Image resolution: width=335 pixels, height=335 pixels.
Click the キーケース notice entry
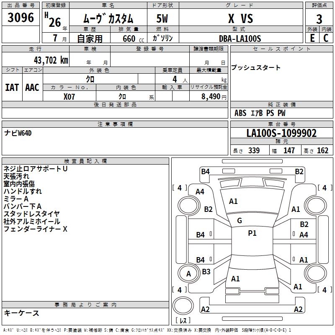(x=21, y=313)
